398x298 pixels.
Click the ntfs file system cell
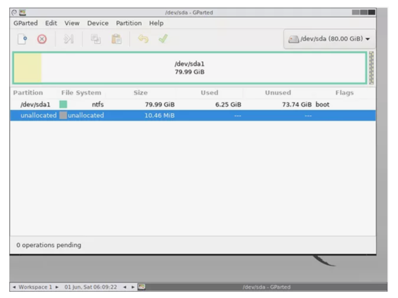click(98, 104)
